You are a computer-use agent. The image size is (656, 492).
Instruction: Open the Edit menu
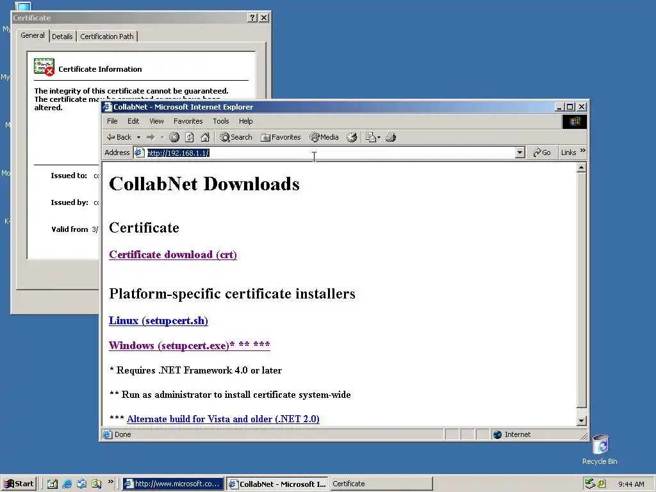(133, 121)
